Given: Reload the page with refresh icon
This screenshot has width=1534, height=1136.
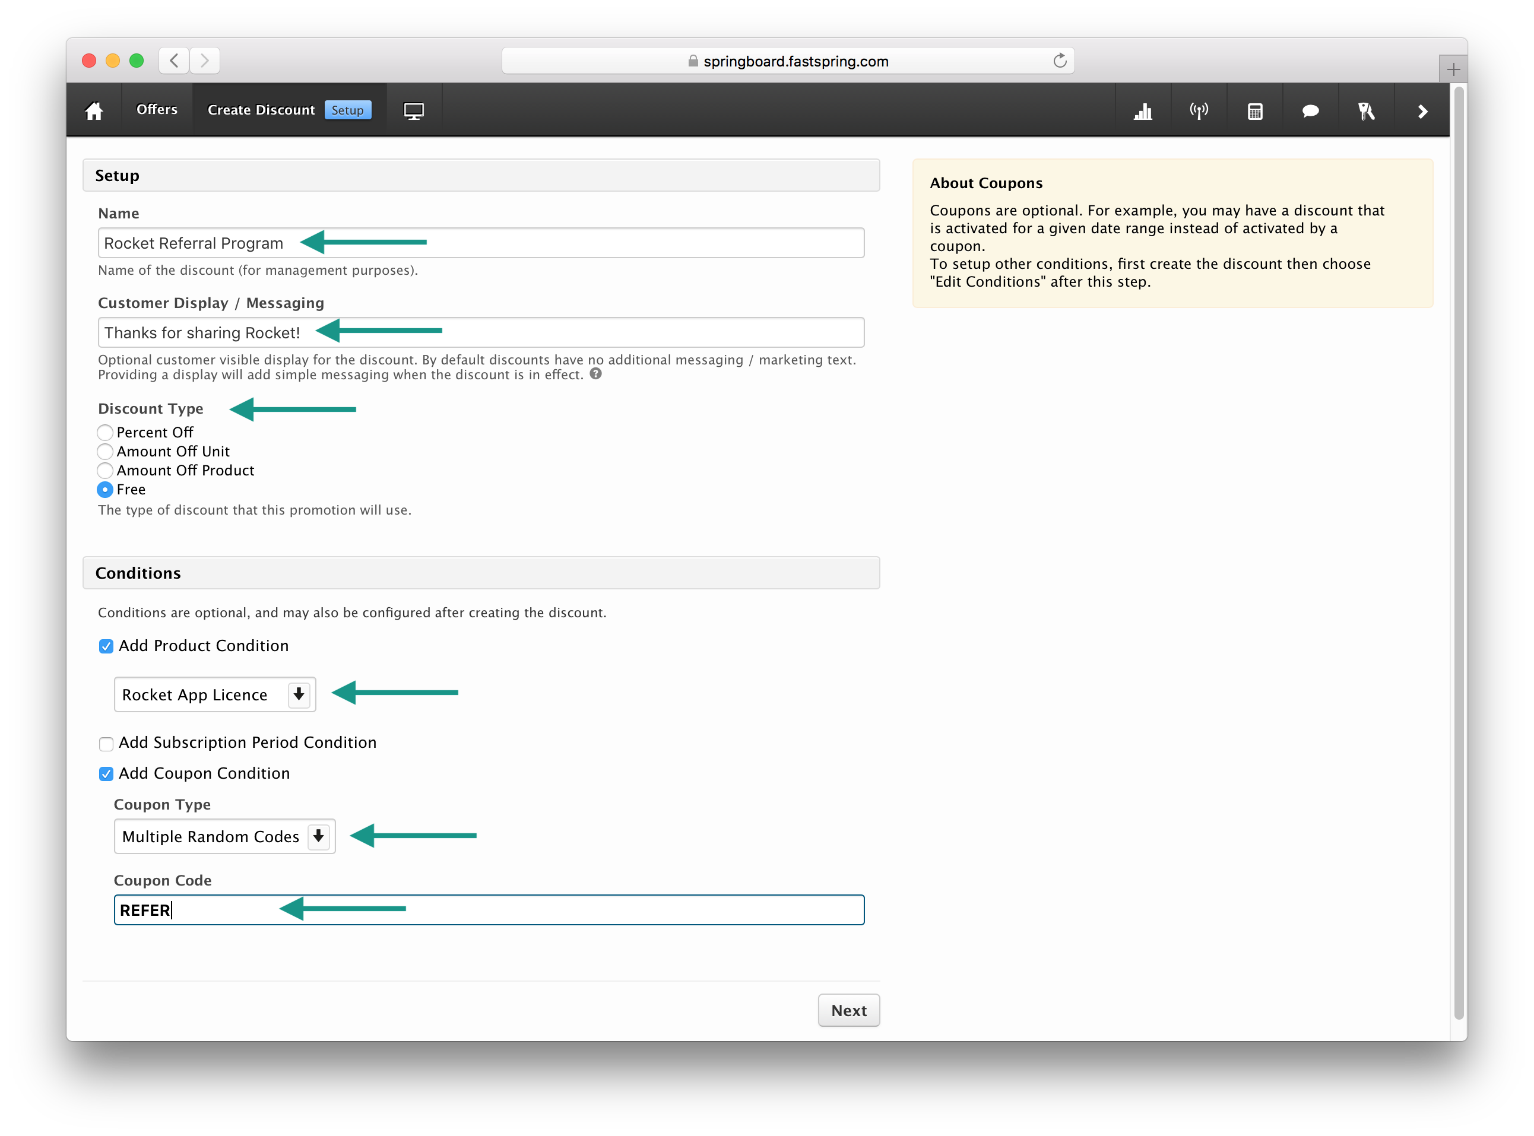Looking at the screenshot, I should [1059, 61].
